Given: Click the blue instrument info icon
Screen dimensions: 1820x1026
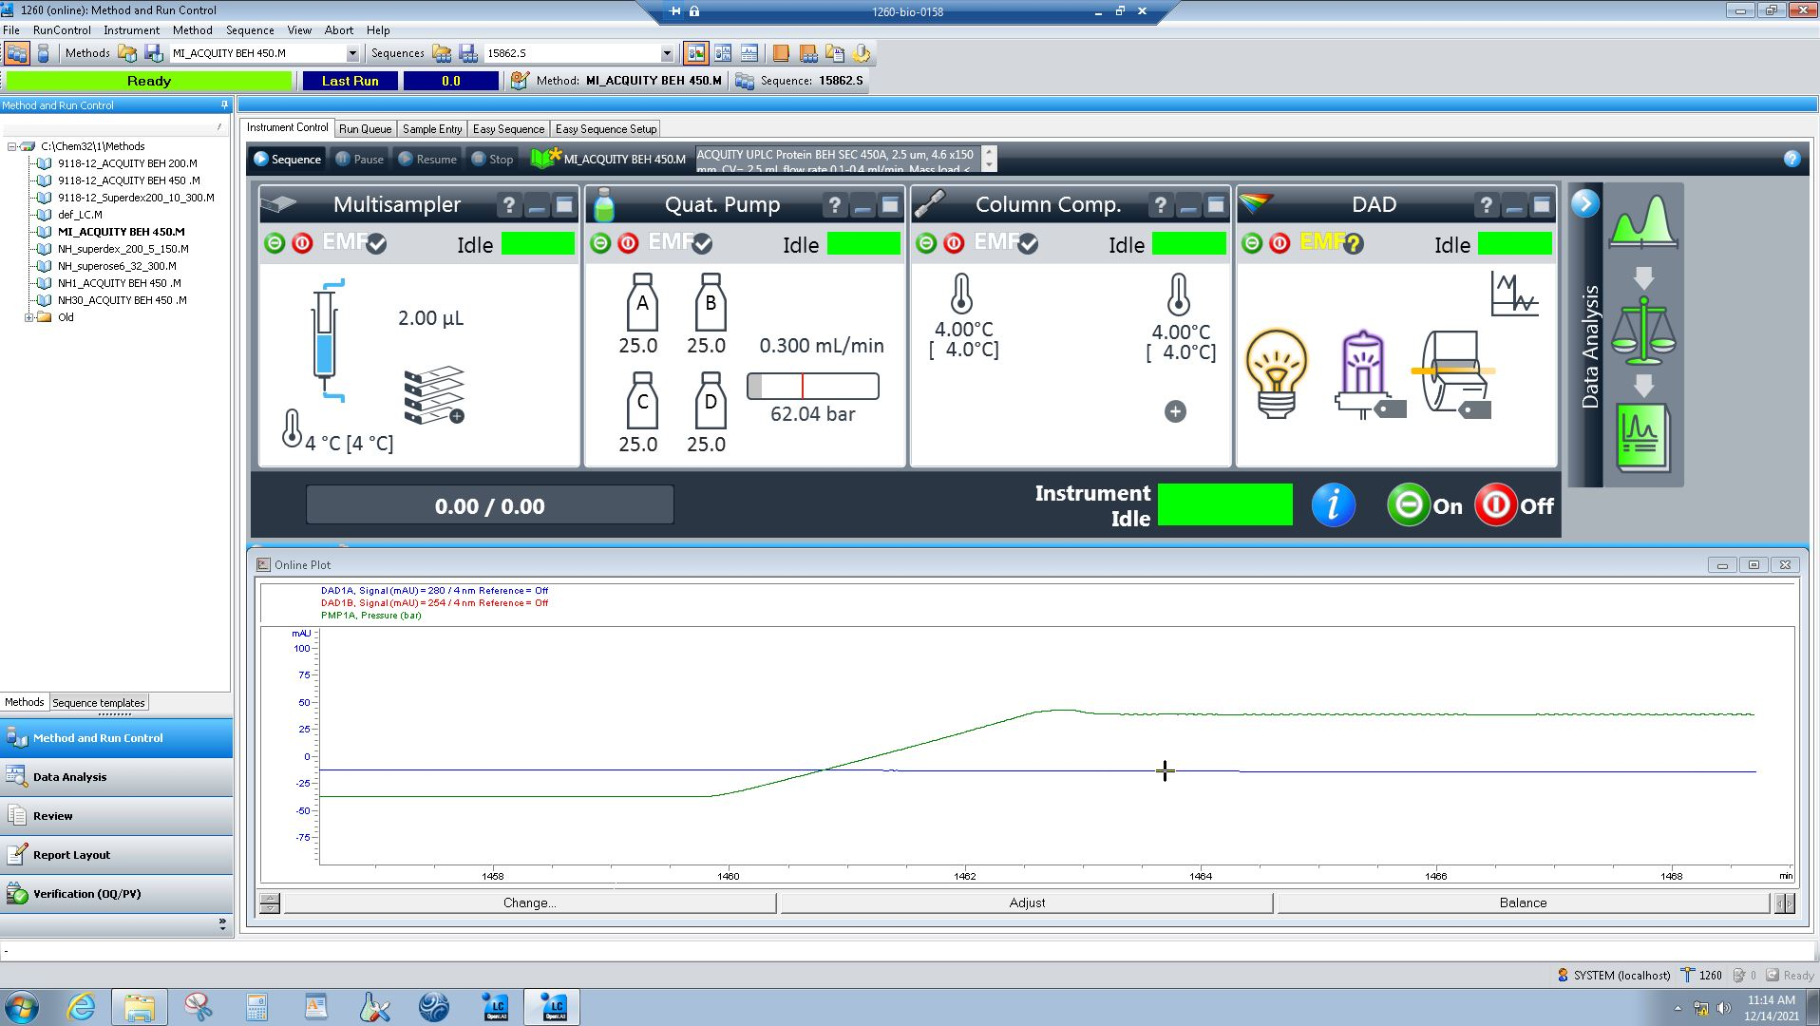Looking at the screenshot, I should coord(1333,505).
